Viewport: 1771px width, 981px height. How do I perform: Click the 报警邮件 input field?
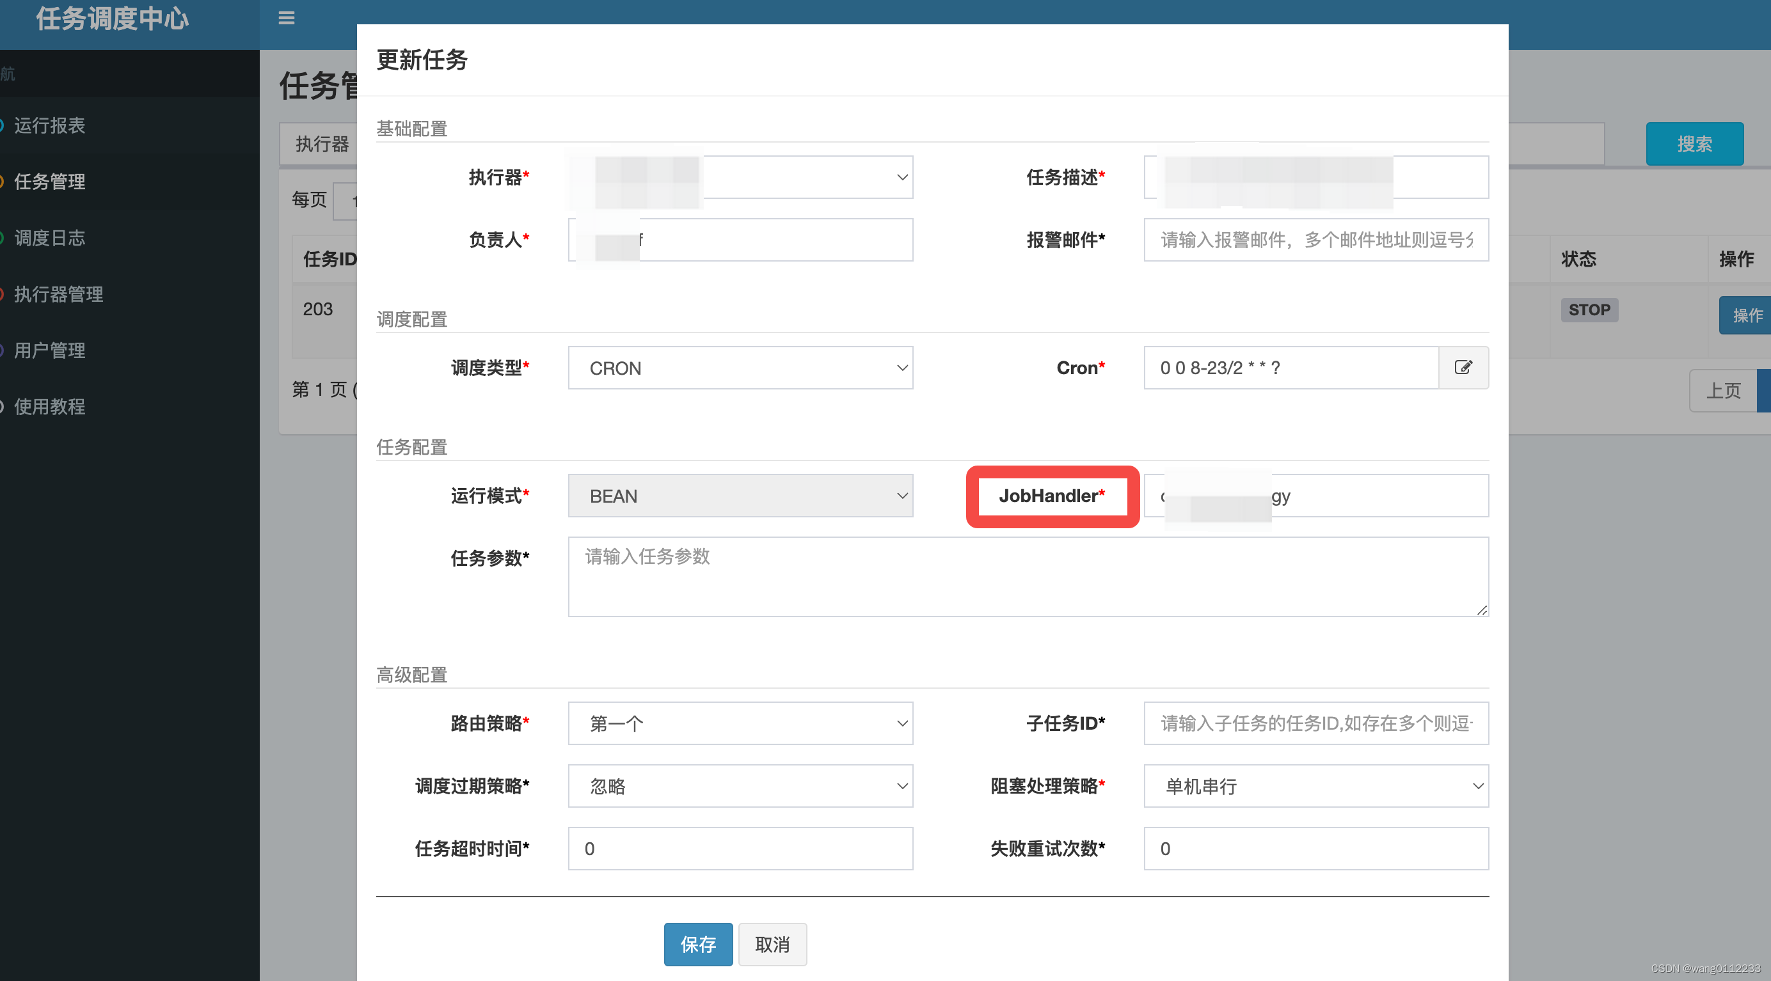1316,240
